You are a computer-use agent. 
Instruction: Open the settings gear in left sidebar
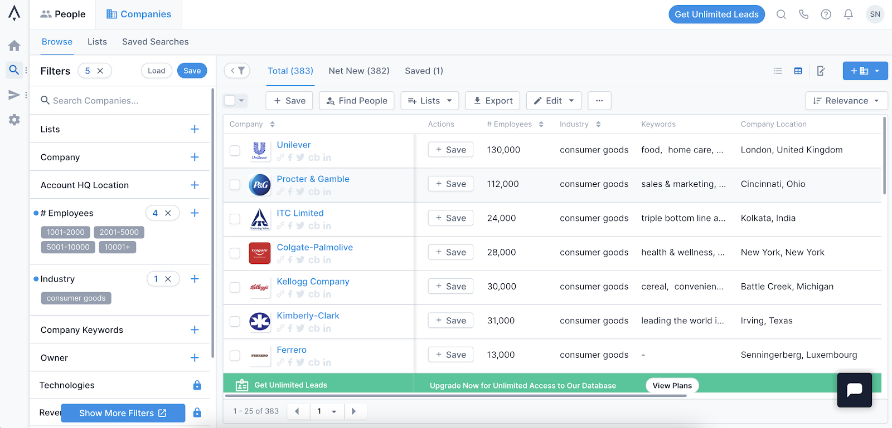[14, 120]
